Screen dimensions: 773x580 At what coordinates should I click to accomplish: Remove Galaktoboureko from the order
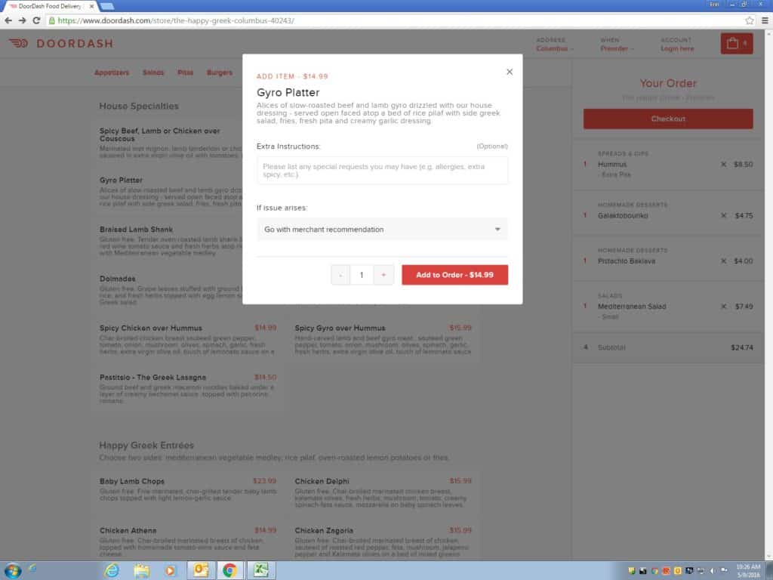(x=723, y=215)
